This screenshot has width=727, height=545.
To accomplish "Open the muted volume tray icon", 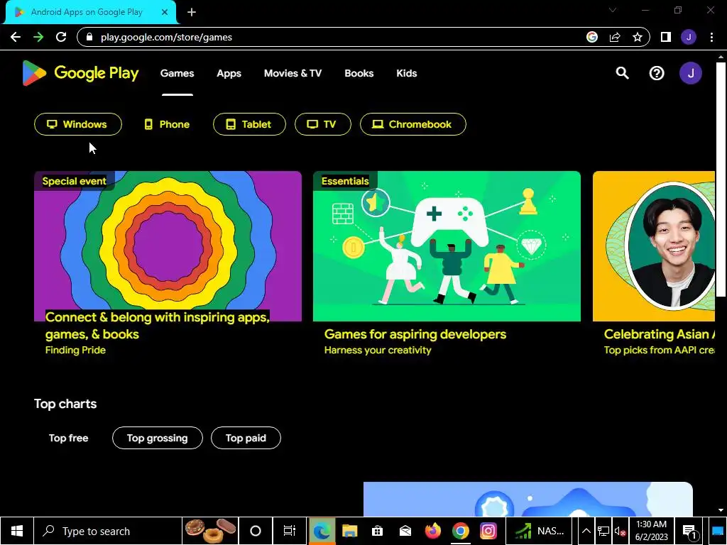I will (x=619, y=532).
